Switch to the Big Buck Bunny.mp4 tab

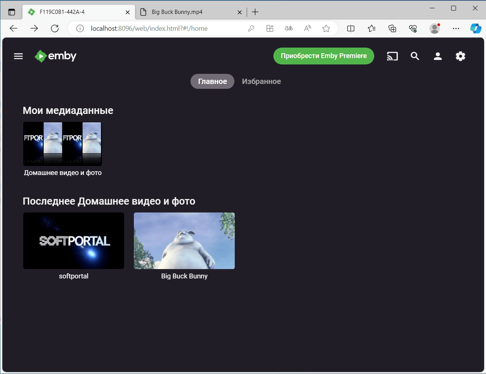point(191,12)
